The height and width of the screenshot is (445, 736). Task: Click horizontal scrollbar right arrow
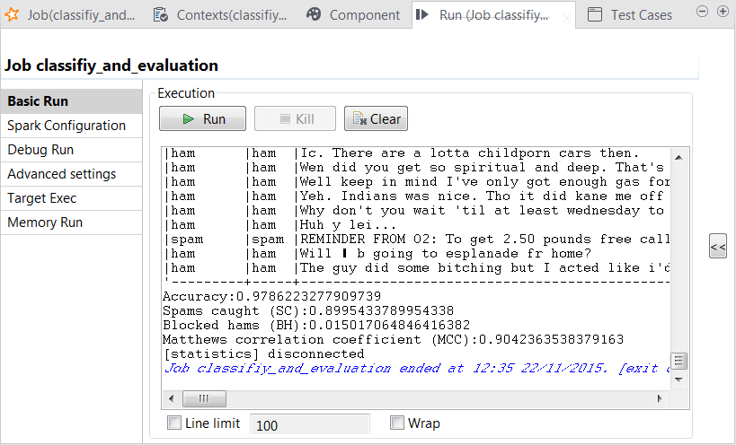point(660,398)
